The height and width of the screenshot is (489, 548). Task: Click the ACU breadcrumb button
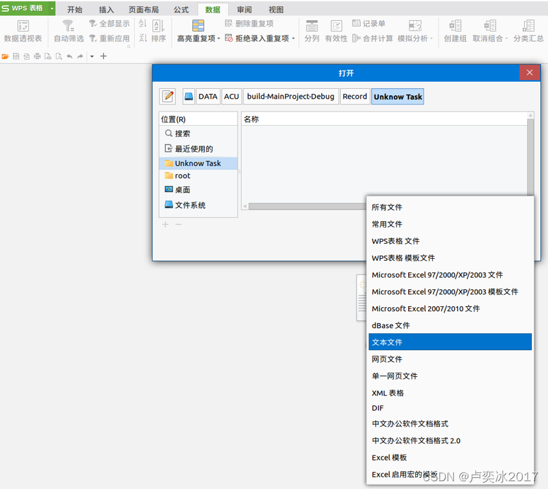pos(231,97)
